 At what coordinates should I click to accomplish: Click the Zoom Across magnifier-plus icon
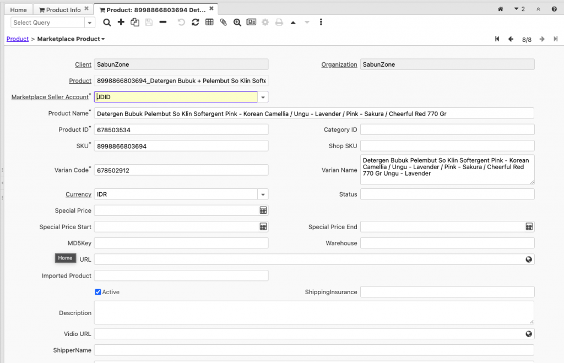coord(237,22)
